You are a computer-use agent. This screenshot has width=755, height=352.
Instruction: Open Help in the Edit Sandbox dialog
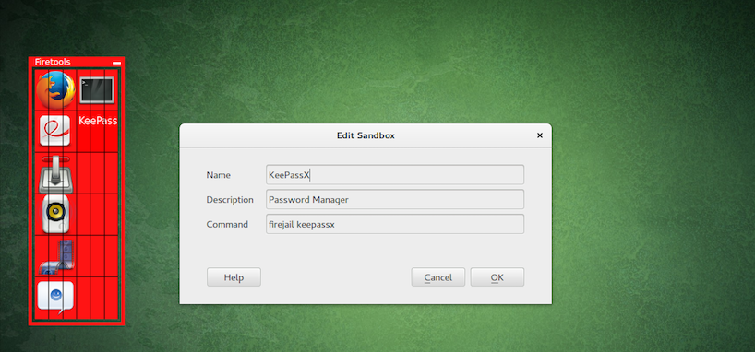[234, 277]
